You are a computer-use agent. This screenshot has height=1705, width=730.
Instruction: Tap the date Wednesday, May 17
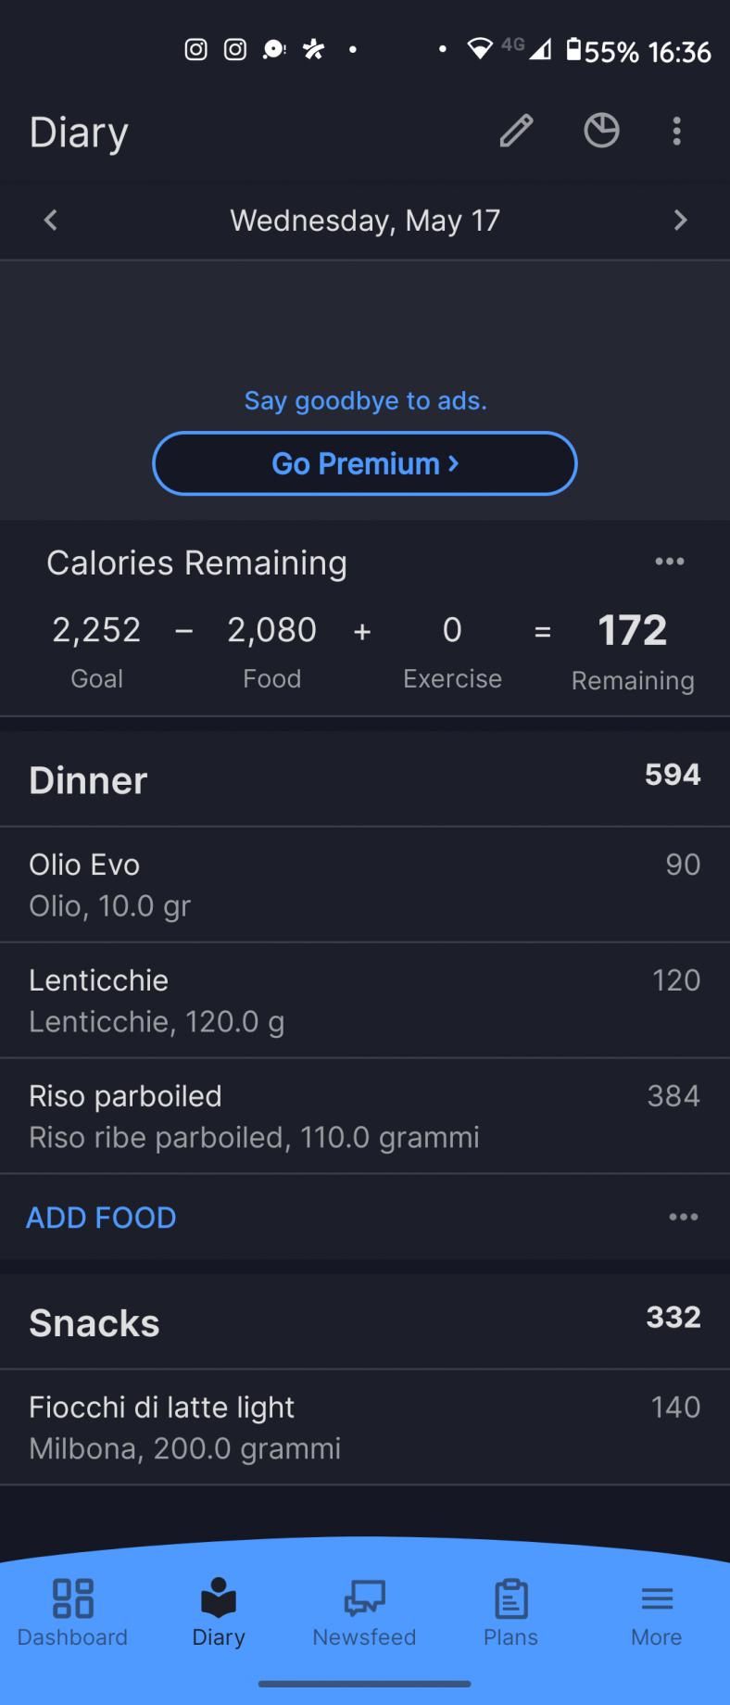click(x=365, y=221)
